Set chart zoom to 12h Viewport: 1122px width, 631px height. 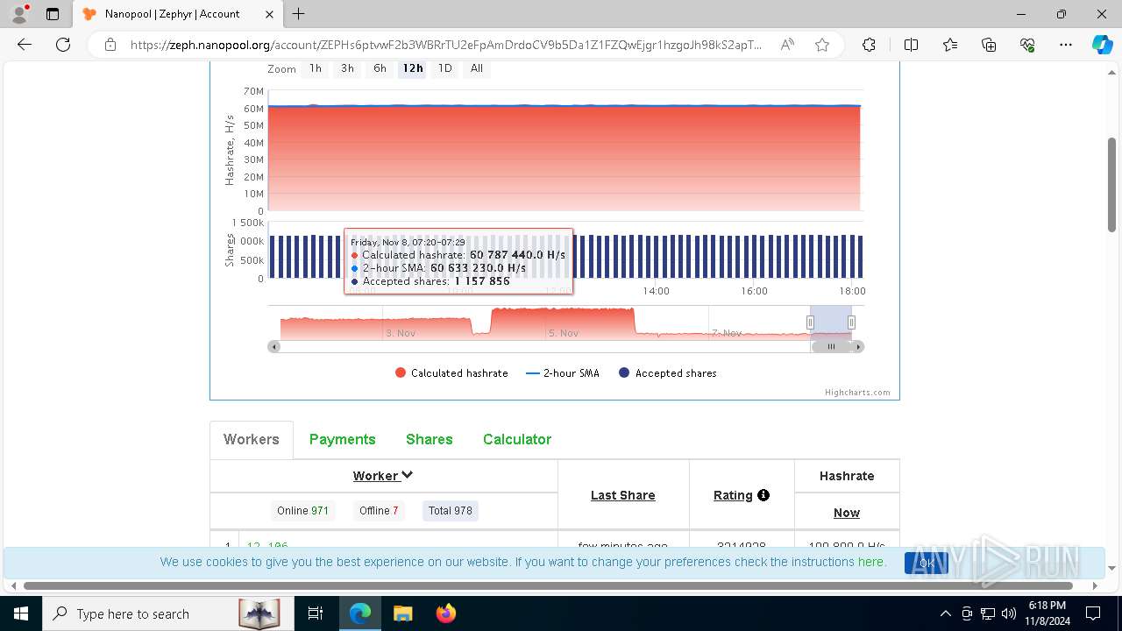(x=413, y=68)
